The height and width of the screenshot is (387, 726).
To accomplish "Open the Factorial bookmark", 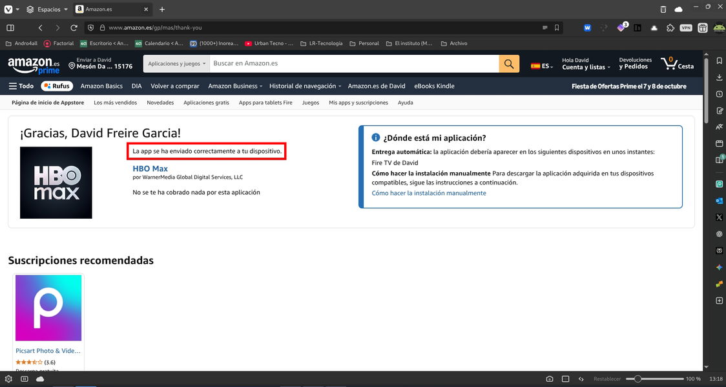I will click(59, 43).
